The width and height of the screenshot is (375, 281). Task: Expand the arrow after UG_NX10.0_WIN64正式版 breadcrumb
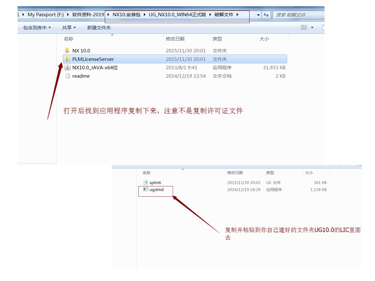tap(210, 14)
